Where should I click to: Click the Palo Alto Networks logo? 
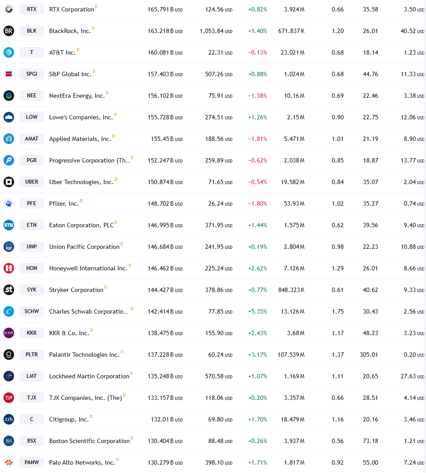(9, 462)
